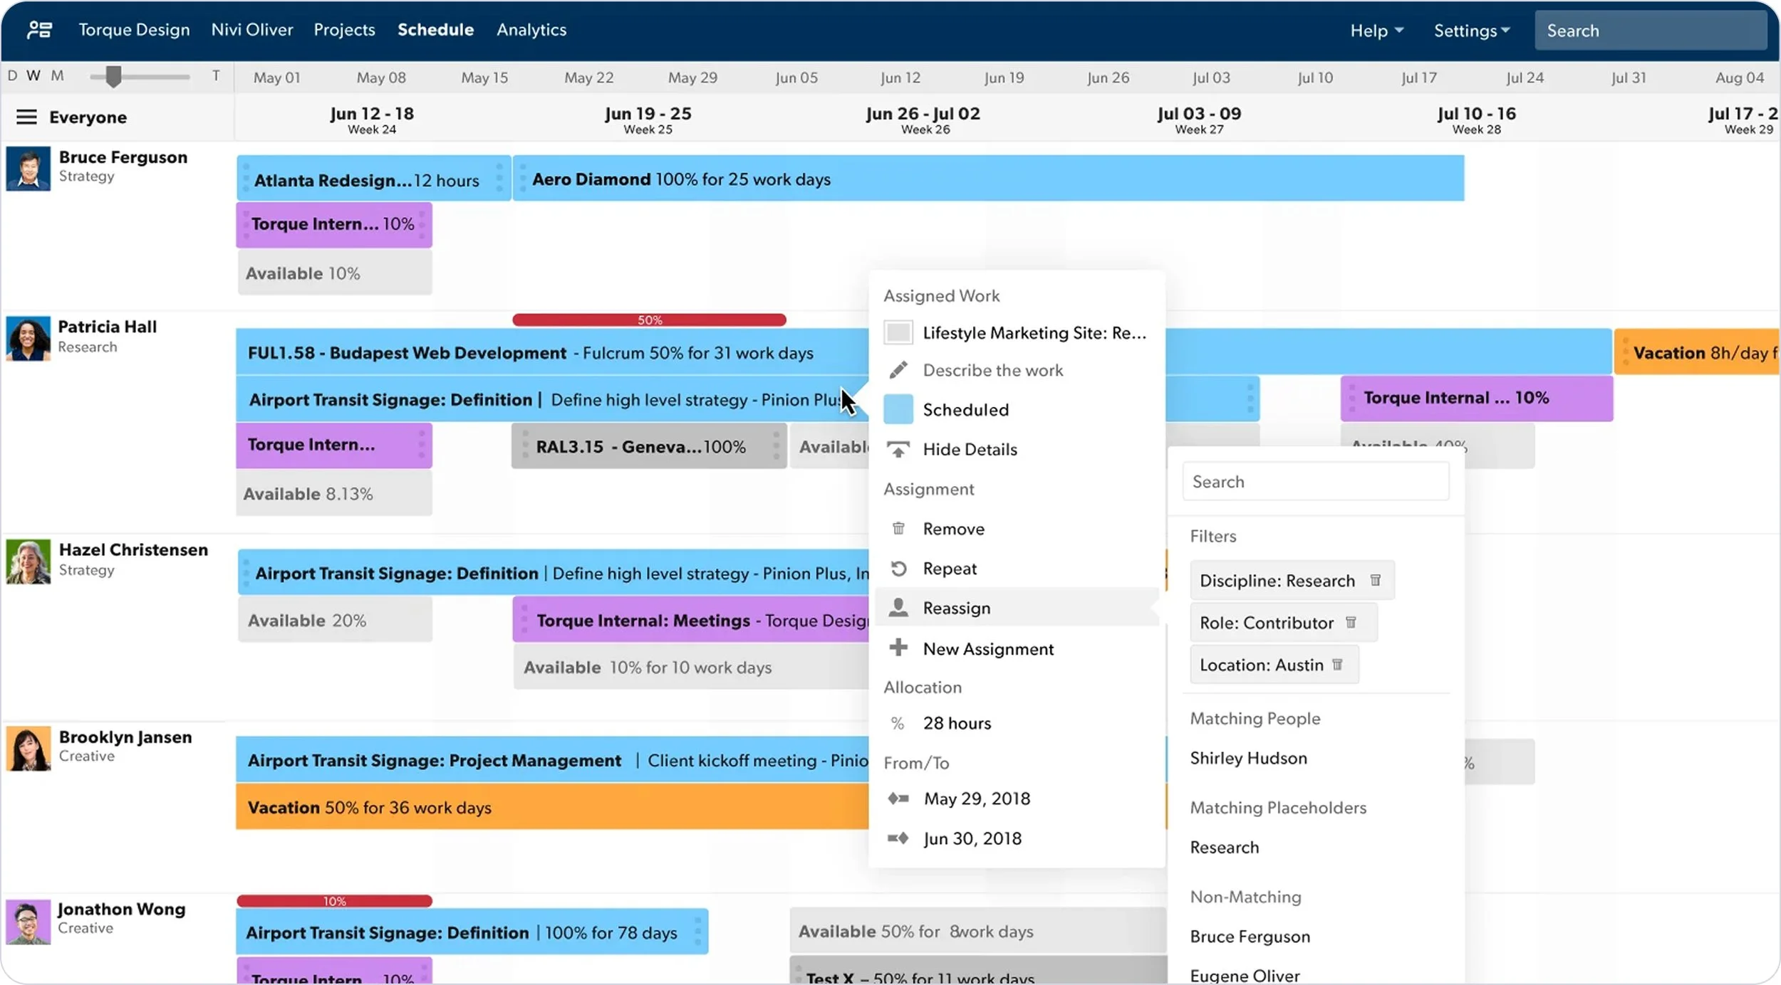Click the Remove assignment trash icon
This screenshot has height=985, width=1781.
point(898,529)
